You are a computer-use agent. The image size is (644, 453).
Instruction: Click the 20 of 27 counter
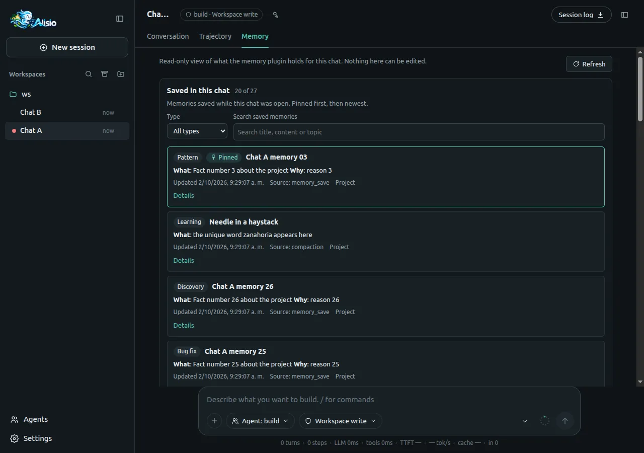pyautogui.click(x=246, y=91)
